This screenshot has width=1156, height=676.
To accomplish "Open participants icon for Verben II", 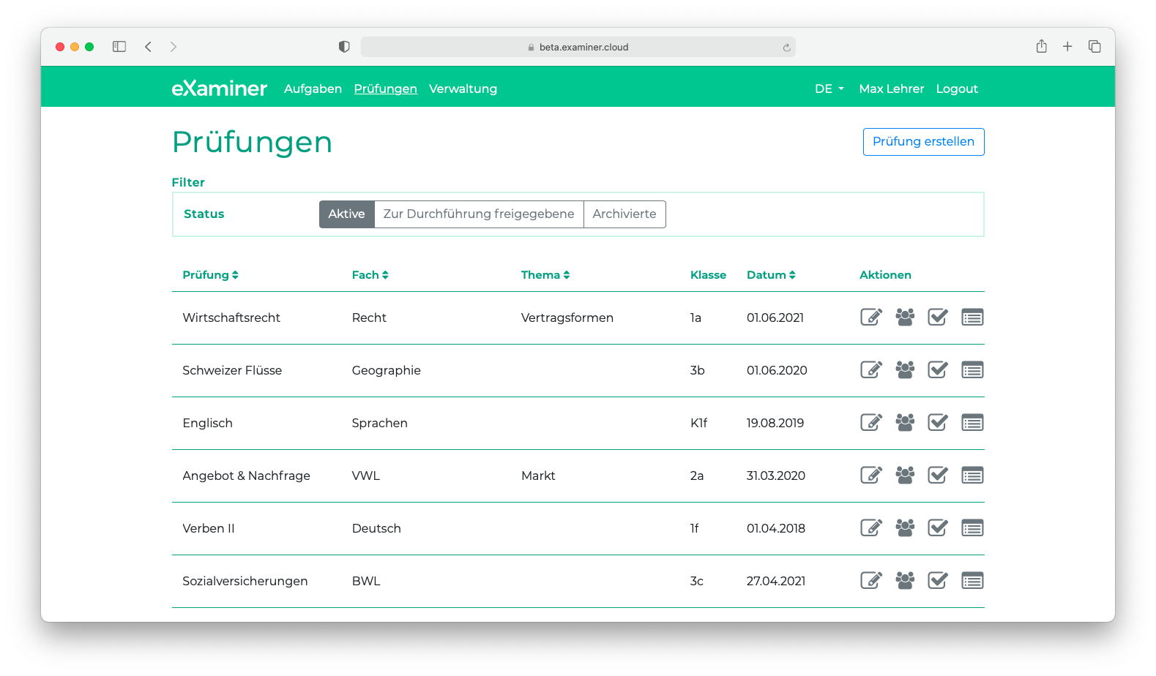I will (x=905, y=528).
